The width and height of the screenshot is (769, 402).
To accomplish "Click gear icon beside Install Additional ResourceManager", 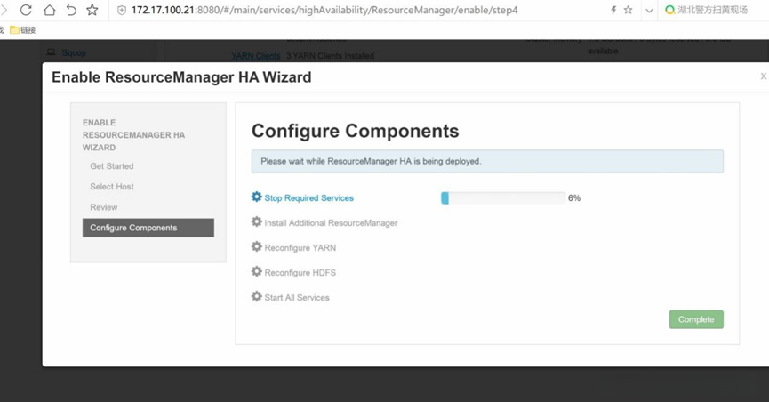I will 257,222.
